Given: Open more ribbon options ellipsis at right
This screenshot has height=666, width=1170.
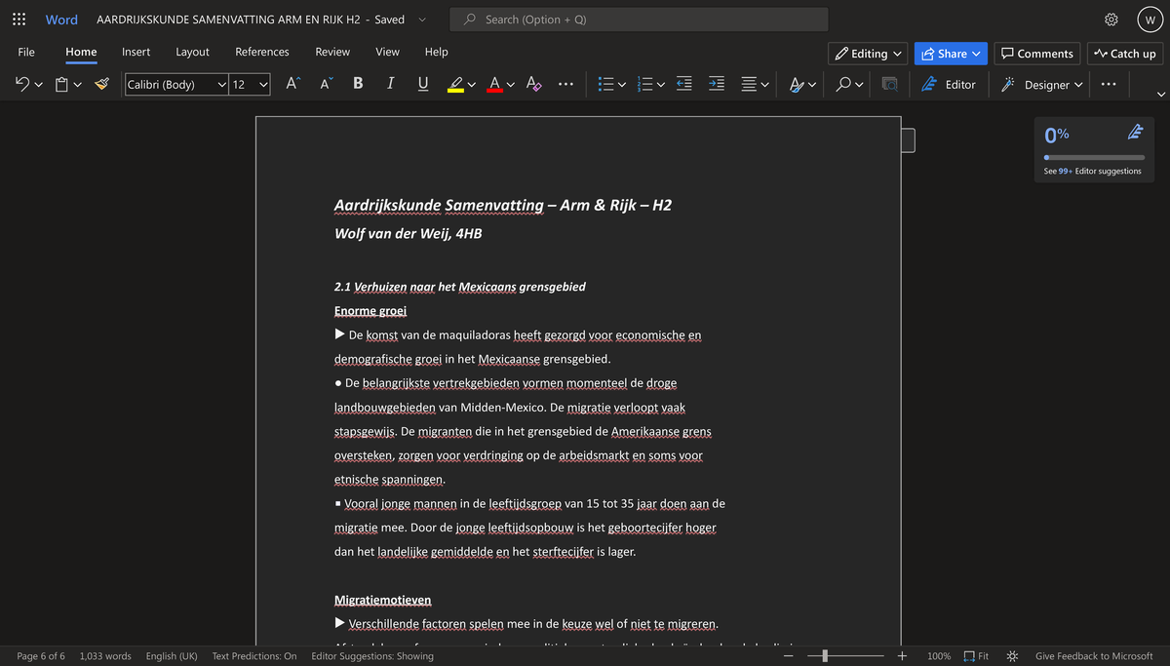Looking at the screenshot, I should 1109,85.
